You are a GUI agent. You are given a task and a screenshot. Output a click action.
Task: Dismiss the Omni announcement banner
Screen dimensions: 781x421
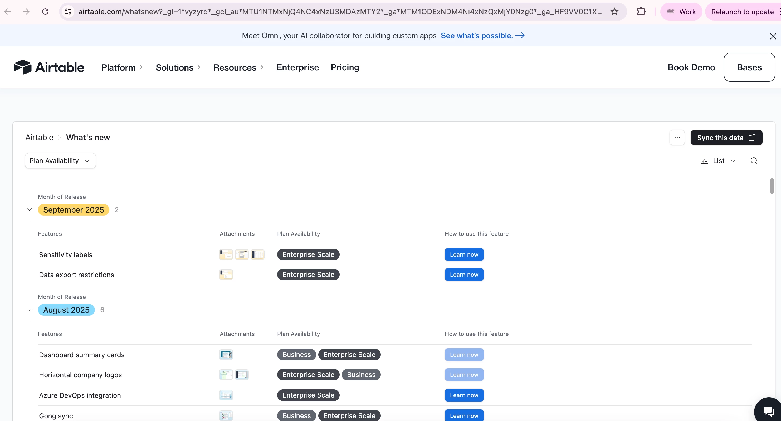point(773,36)
